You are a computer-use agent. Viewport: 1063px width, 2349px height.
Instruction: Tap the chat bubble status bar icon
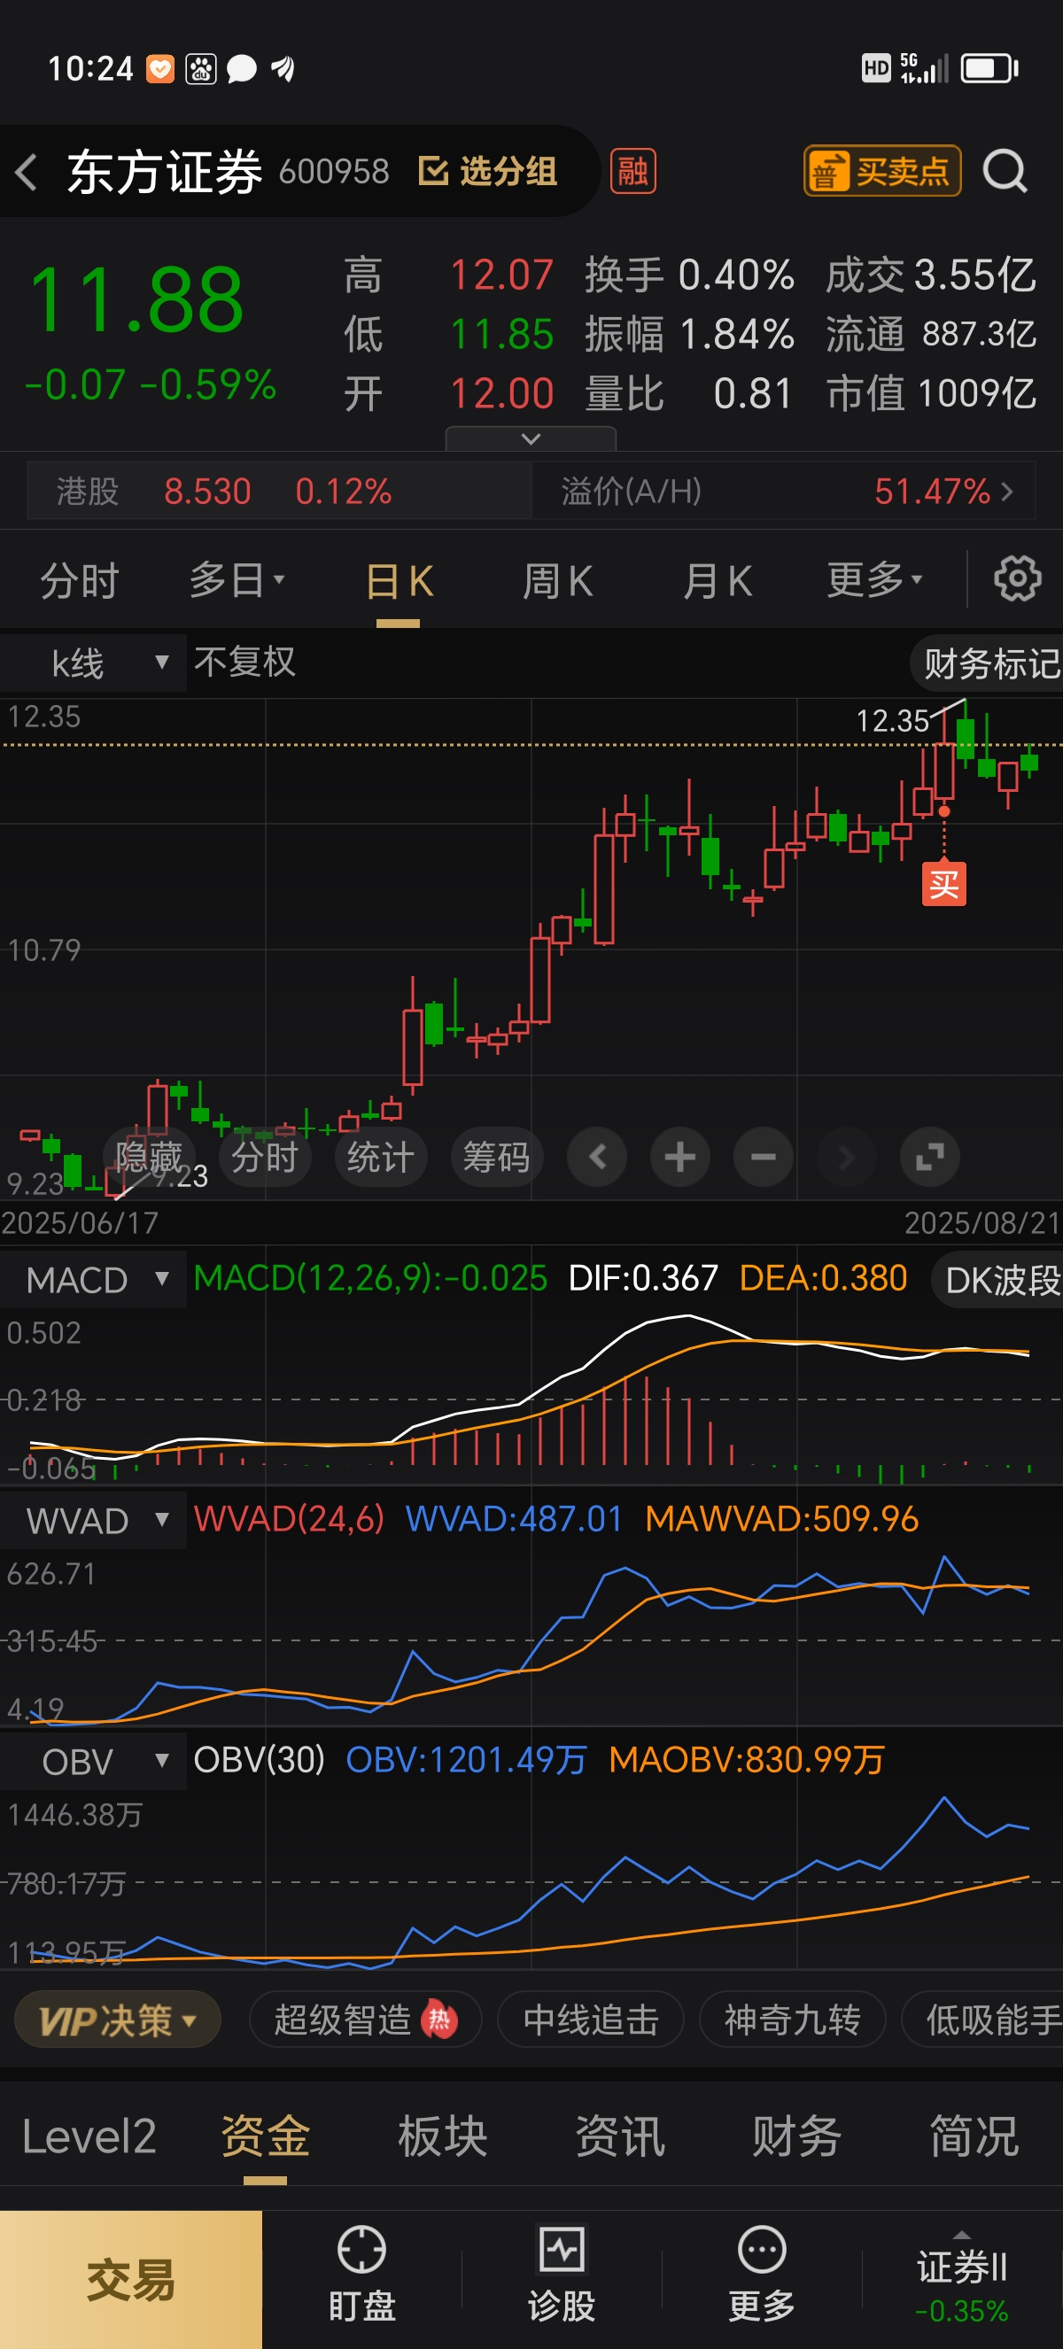[241, 69]
